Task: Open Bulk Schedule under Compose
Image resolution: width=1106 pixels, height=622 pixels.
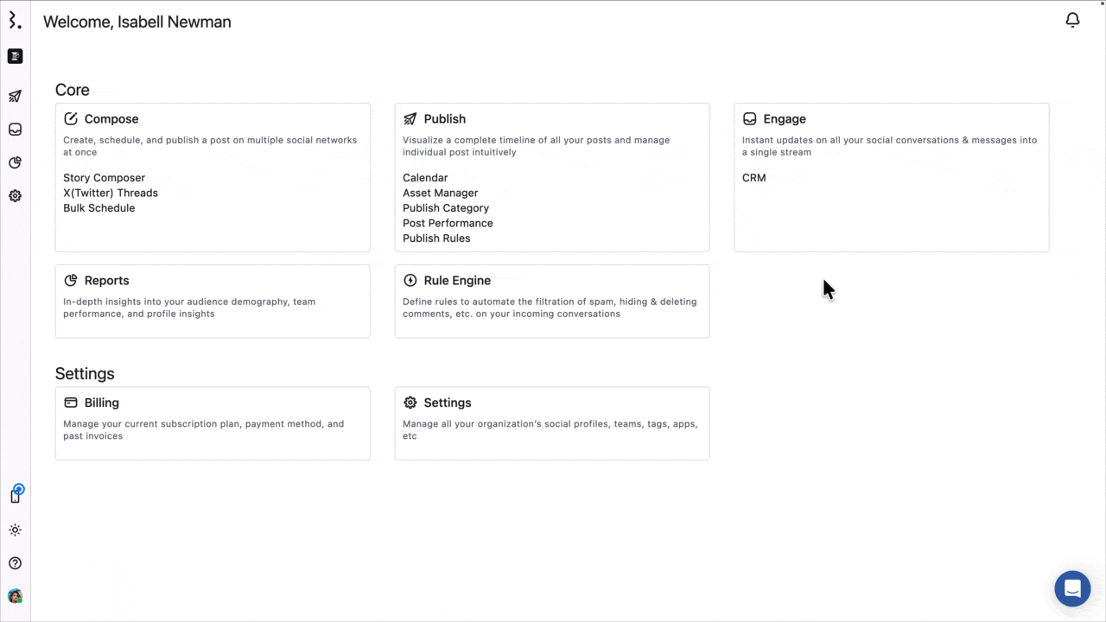Action: 99,208
